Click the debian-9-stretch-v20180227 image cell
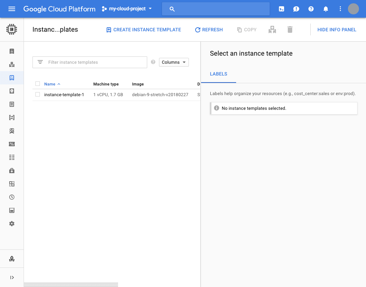Screen dimensions: 366x287 160,95
